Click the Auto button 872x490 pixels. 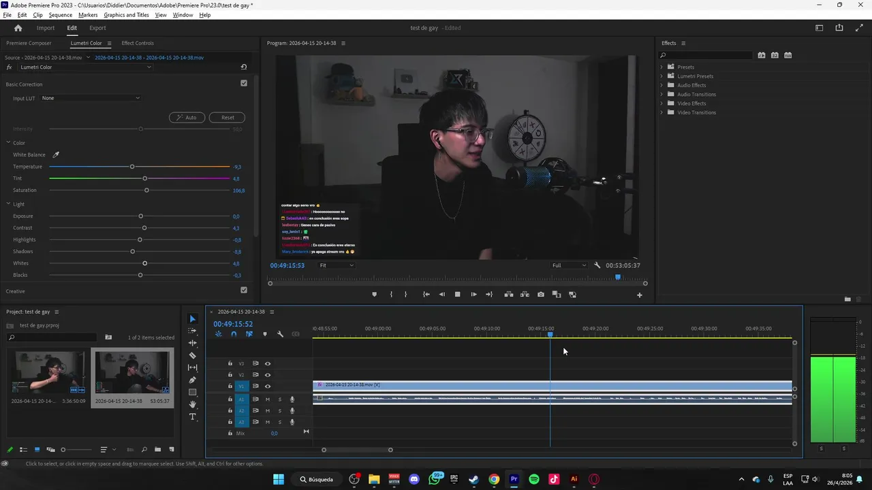[x=187, y=117]
